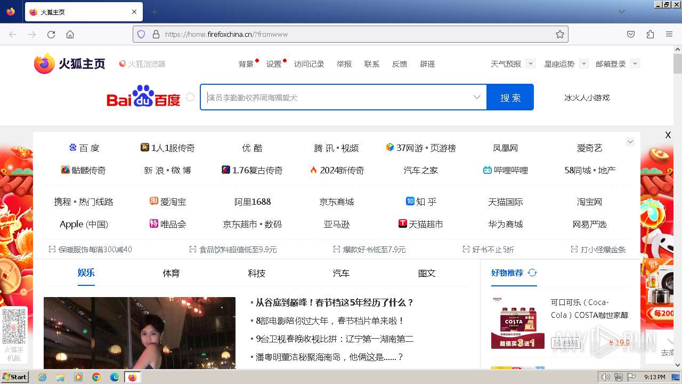Open the 2024新传奇 link

[x=337, y=170]
